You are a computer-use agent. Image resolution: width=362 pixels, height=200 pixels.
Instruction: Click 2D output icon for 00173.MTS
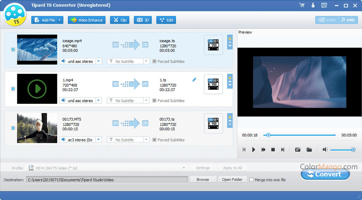(x=145, y=123)
